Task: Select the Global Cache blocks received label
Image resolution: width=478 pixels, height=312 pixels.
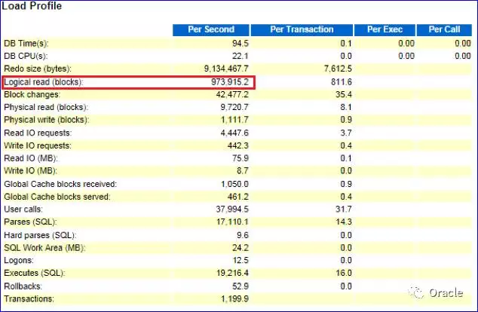Action: [59, 184]
